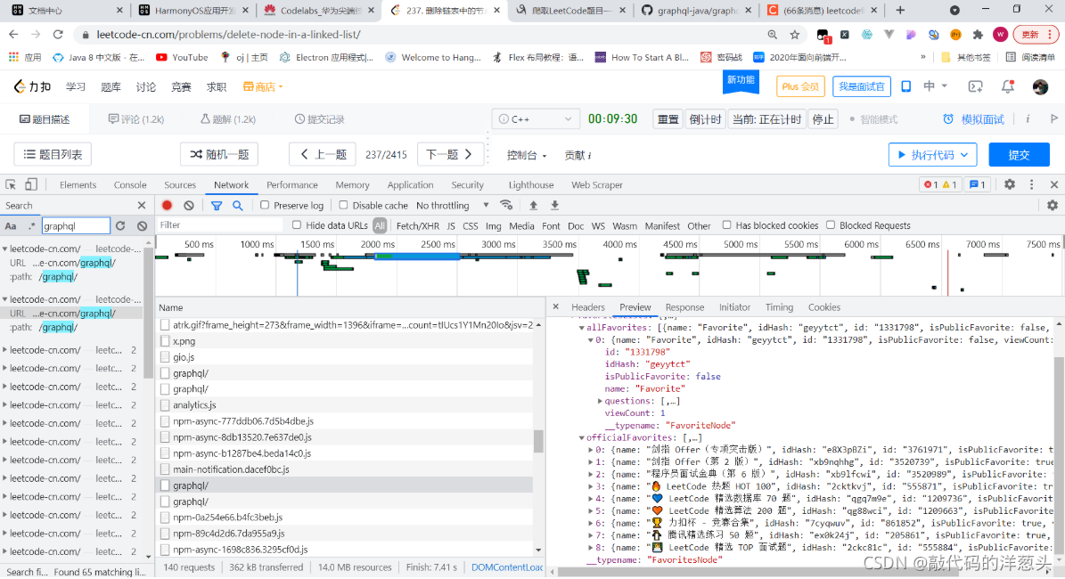Screen dimensions: 1065x579
Task: Click the import HAR upload arrow
Action: point(533,205)
